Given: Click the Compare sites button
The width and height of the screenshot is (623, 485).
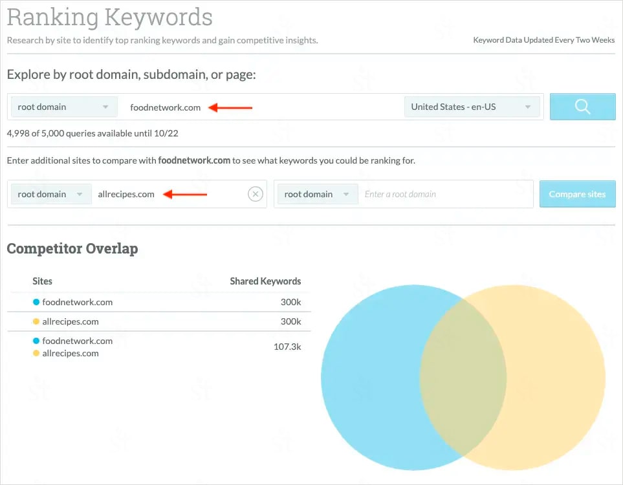Looking at the screenshot, I should 577,194.
